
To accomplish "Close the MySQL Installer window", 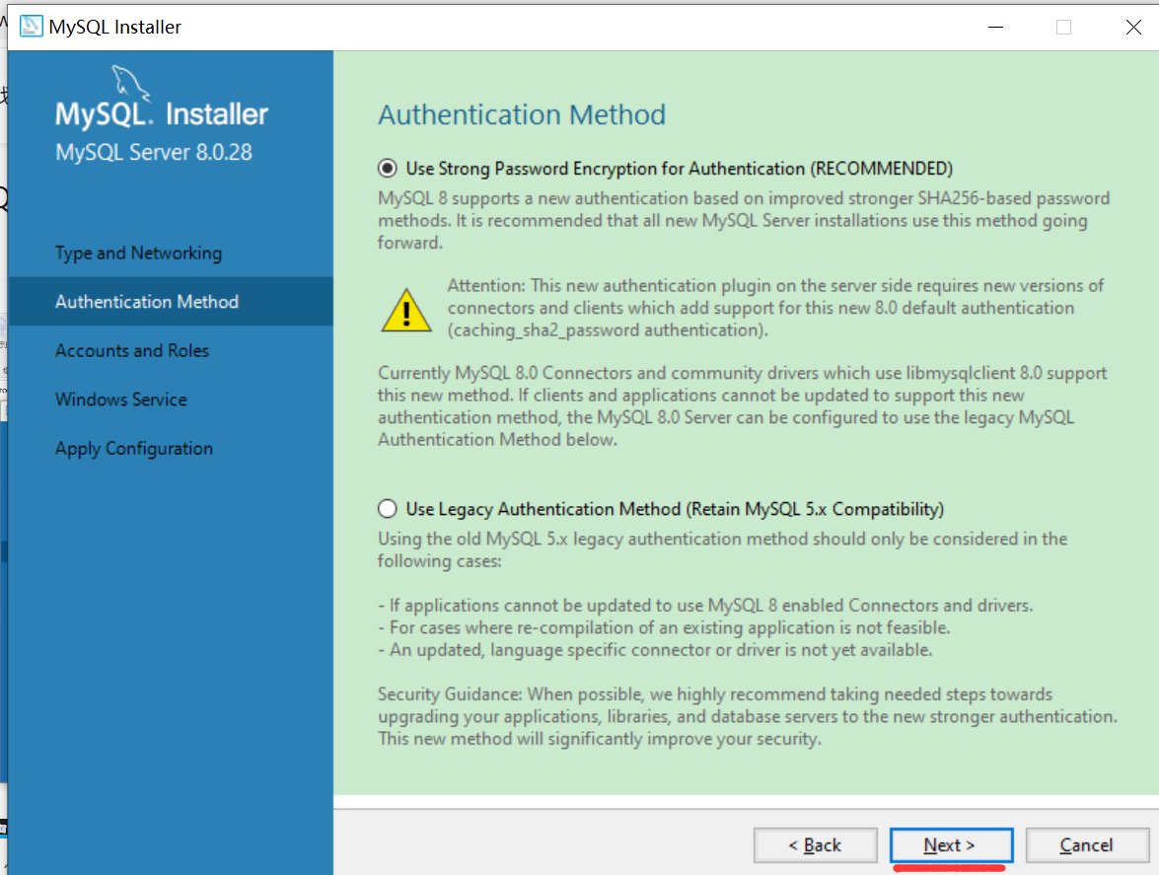I will 1133,28.
